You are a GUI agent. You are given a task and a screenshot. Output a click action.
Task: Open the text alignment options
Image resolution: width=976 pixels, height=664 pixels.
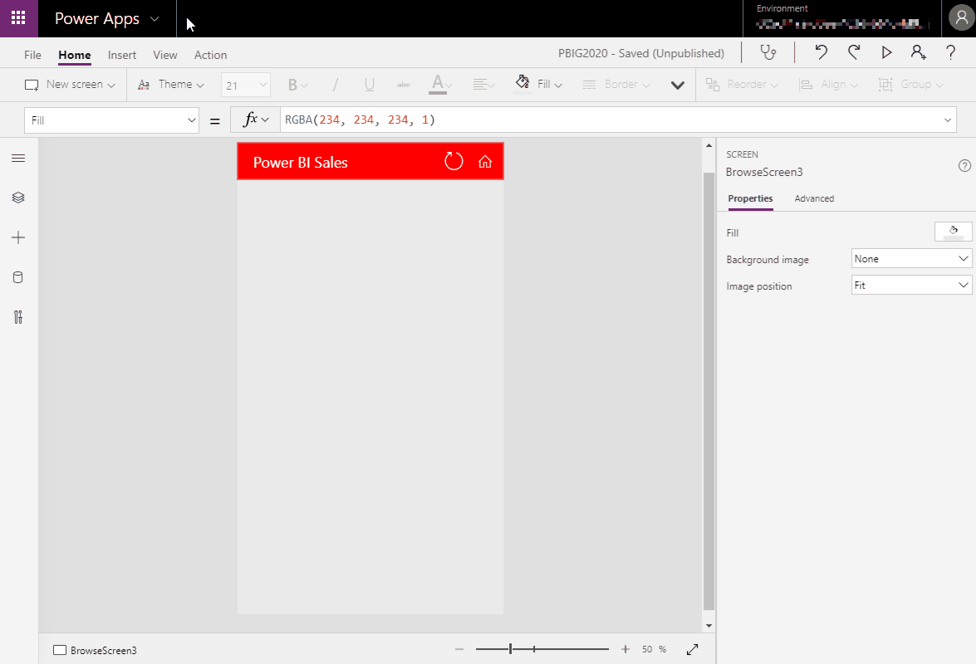coord(483,85)
